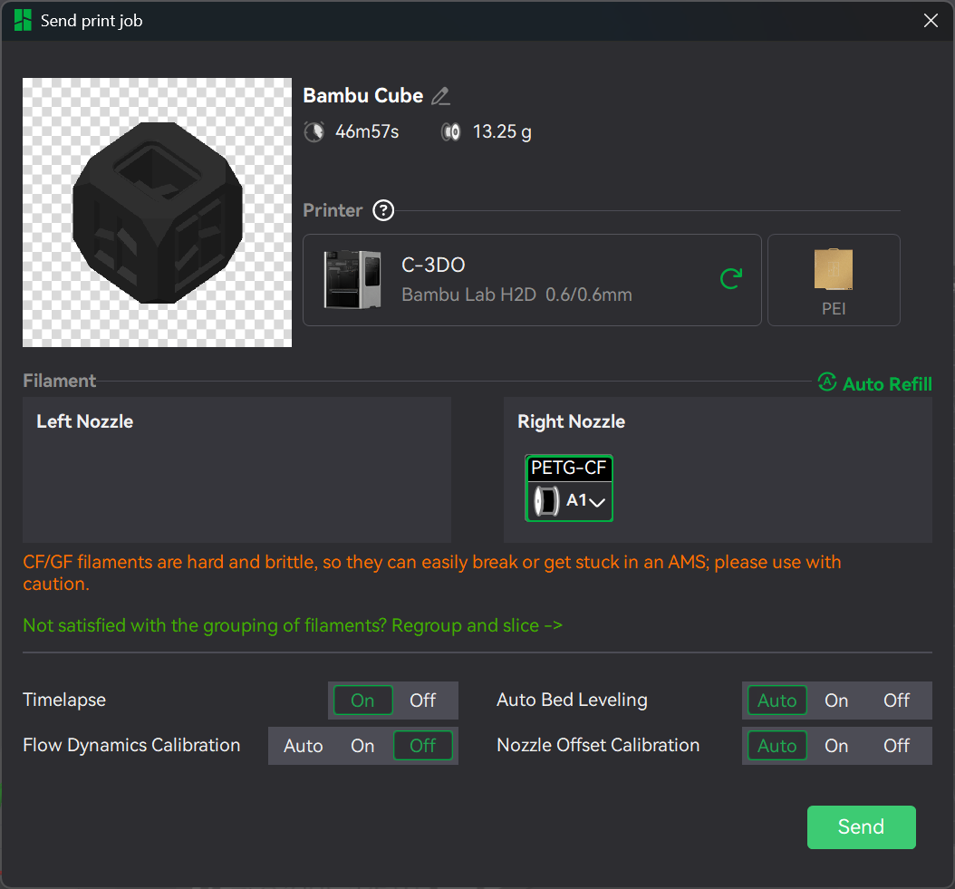
Task: Set Flow Dynamics Calibration to Auto
Action: coord(303,746)
